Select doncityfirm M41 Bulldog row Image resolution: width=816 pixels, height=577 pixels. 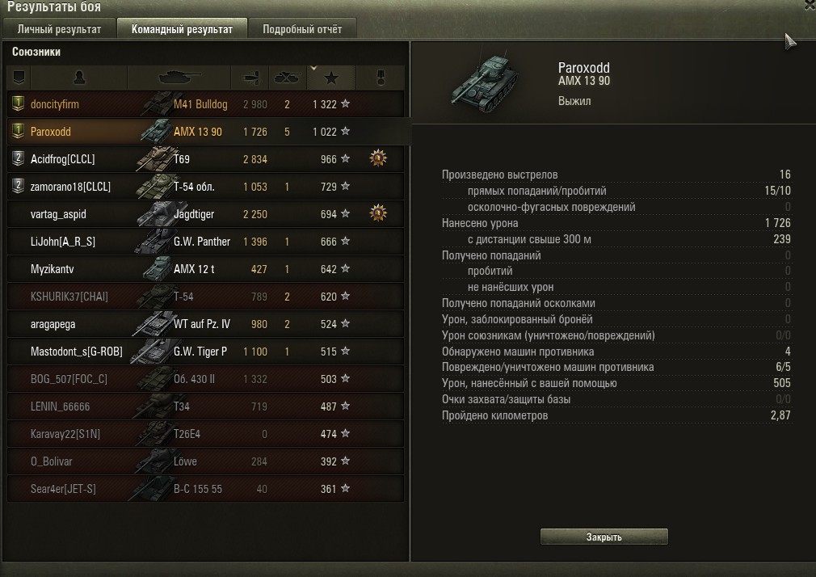[205, 104]
